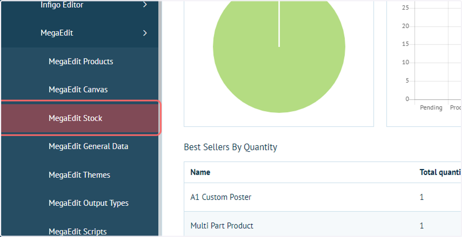Expand the Infigo Editor chevron
This screenshot has width=462, height=237.
coord(145,5)
